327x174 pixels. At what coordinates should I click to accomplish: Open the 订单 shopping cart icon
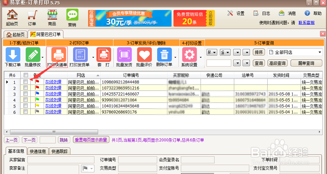(32, 15)
